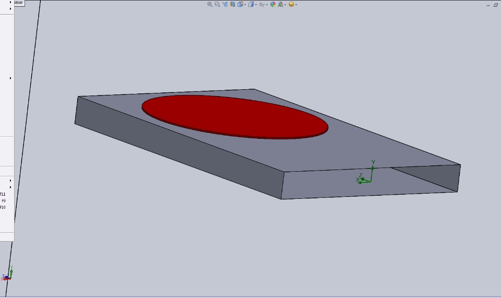Click the Previous View icon

(225, 4)
